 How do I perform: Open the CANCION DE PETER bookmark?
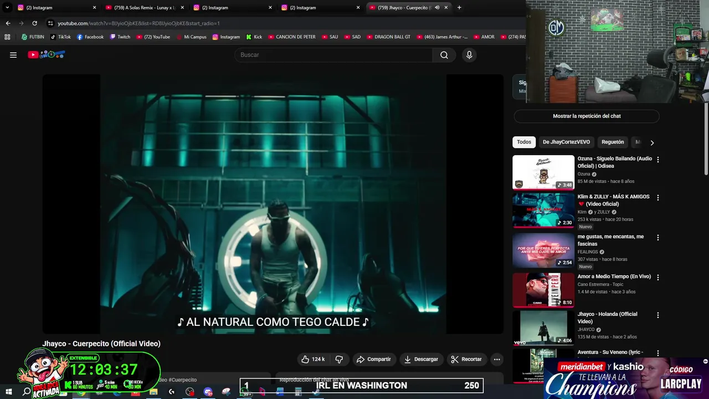coord(292,37)
